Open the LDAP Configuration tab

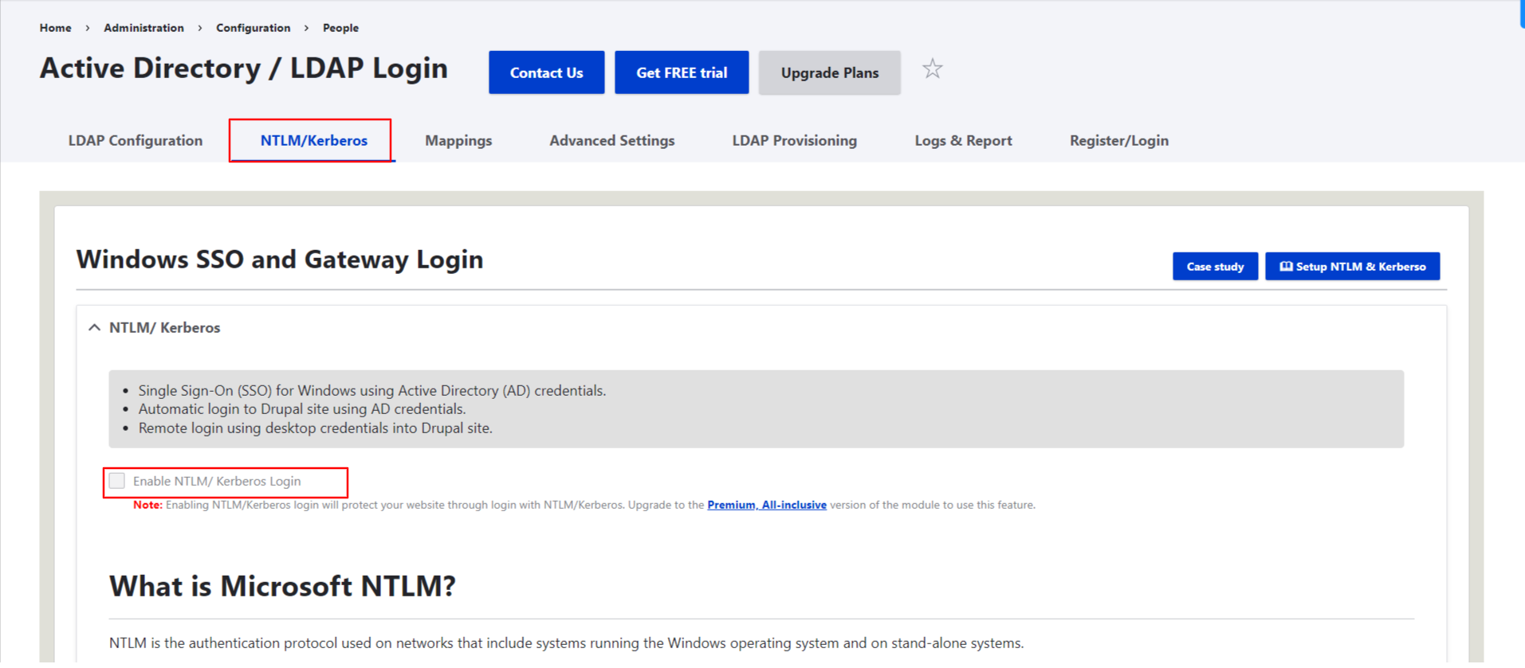tap(136, 141)
